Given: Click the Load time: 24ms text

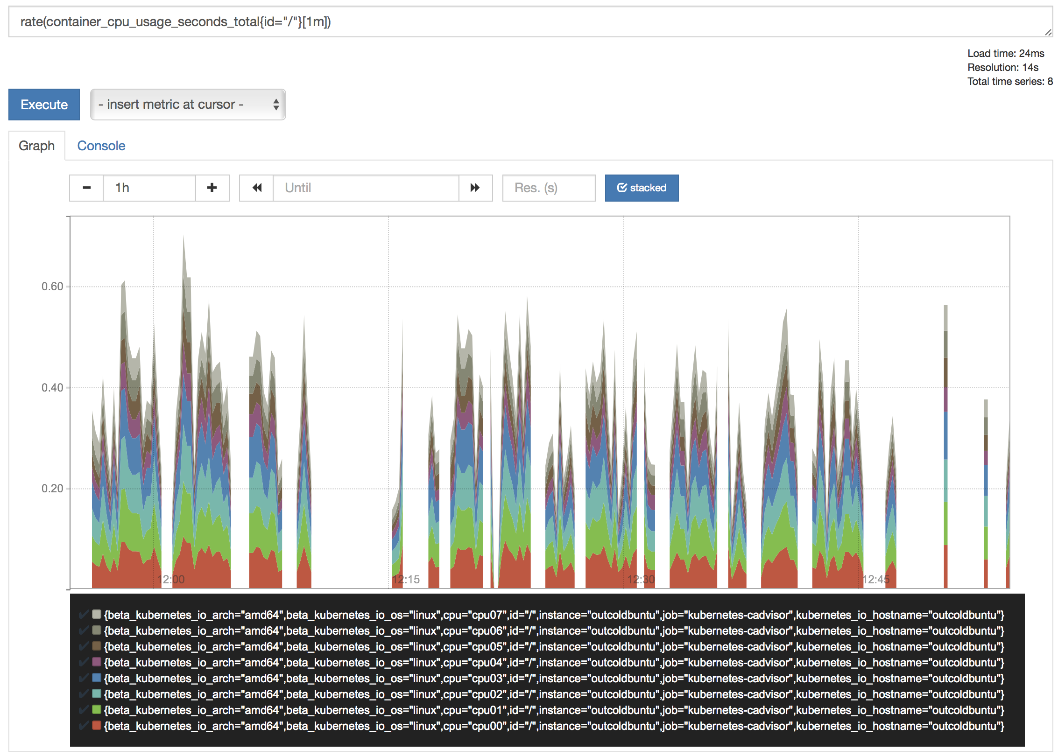Looking at the screenshot, I should point(1006,54).
